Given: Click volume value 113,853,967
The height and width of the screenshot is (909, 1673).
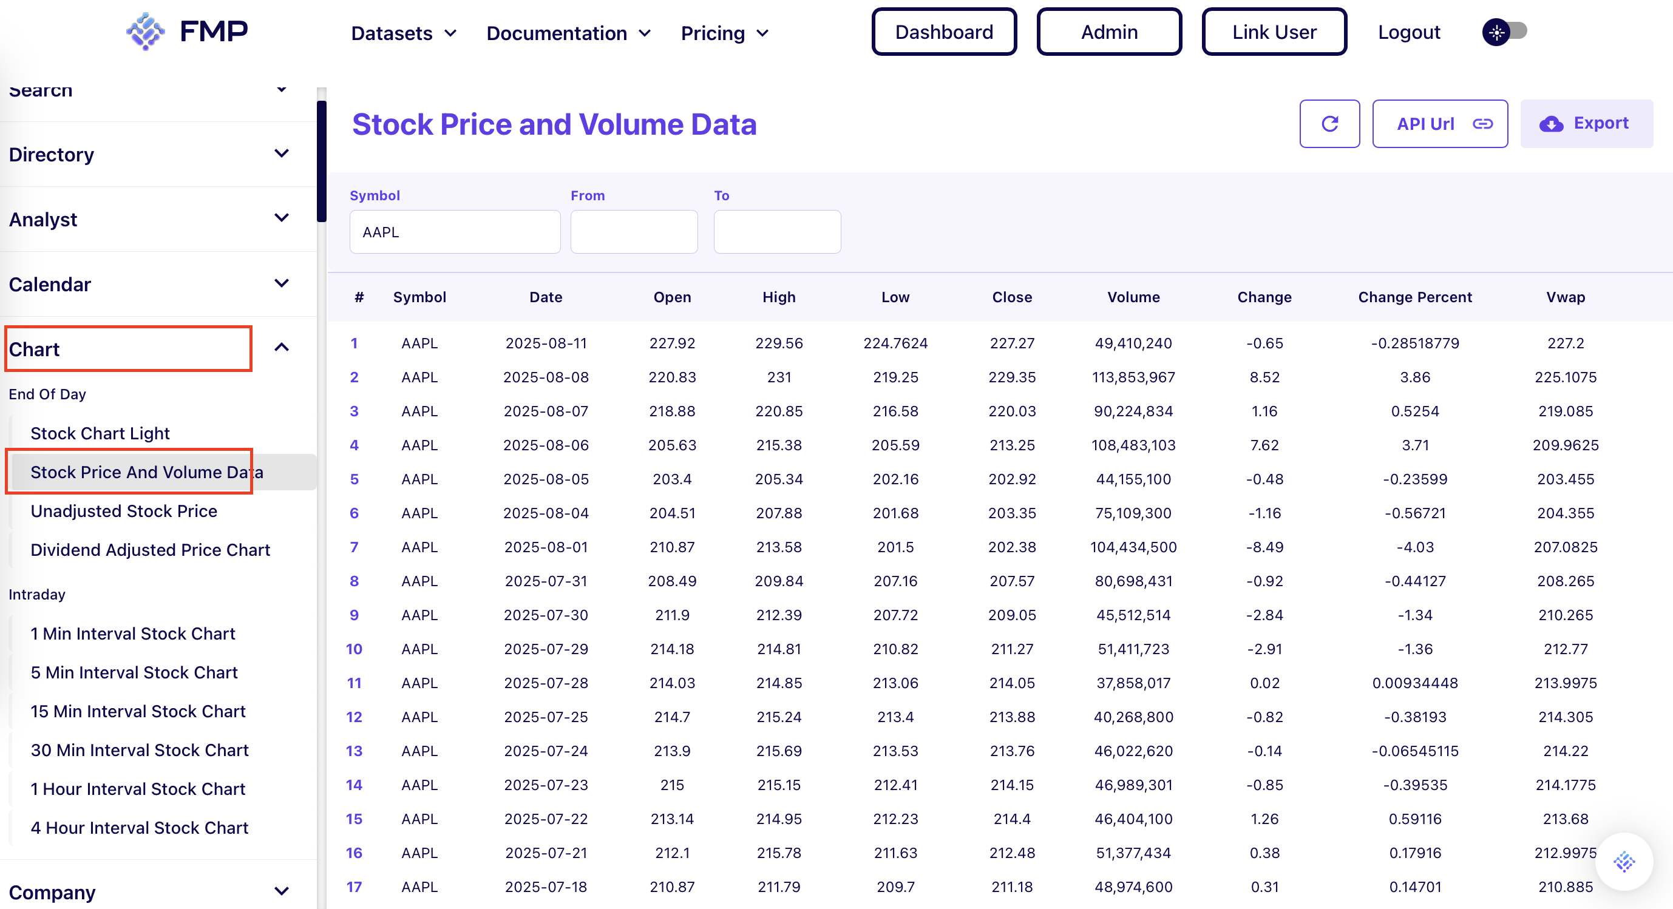Looking at the screenshot, I should pos(1133,377).
